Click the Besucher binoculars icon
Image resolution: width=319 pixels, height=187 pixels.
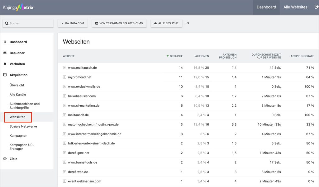(x=5, y=53)
